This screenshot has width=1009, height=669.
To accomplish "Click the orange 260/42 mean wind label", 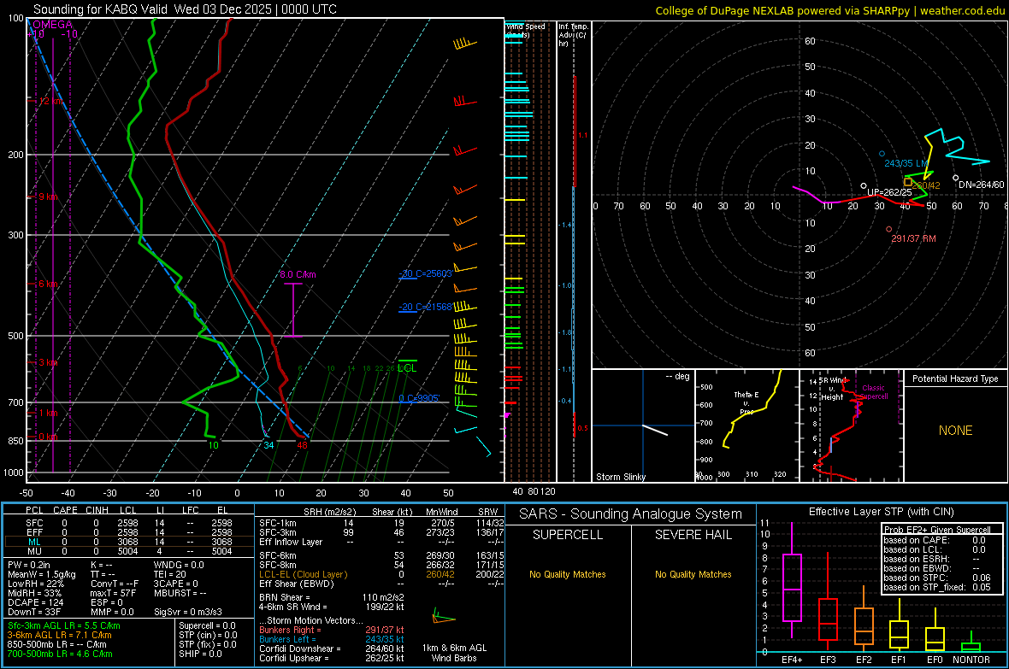I will pyautogui.click(x=927, y=185).
